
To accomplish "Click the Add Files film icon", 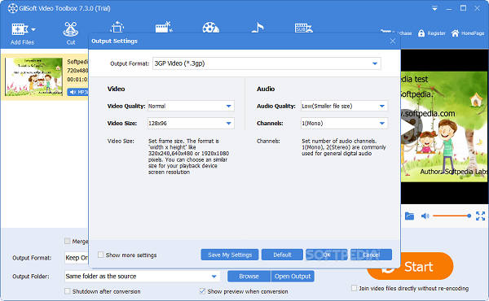I will (20, 29).
